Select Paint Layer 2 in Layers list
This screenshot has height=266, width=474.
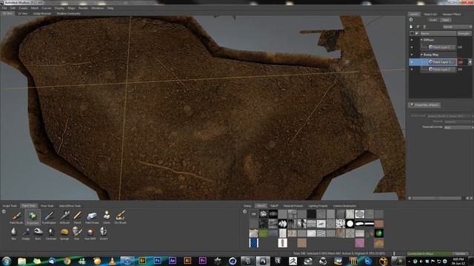click(x=441, y=69)
